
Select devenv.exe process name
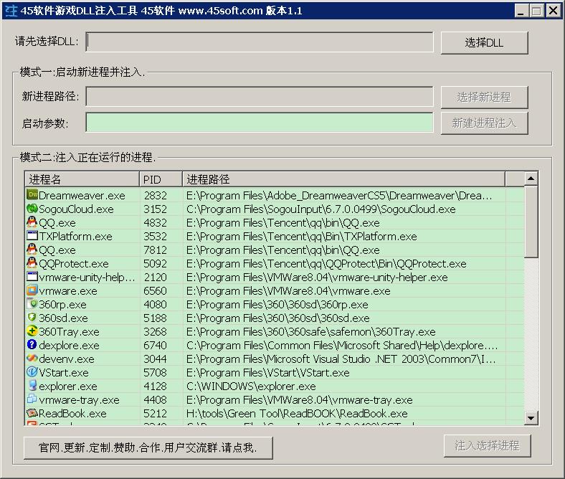(67, 359)
